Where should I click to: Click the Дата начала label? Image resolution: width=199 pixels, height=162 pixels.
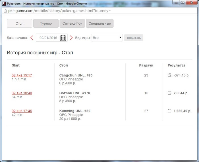pos(17,38)
